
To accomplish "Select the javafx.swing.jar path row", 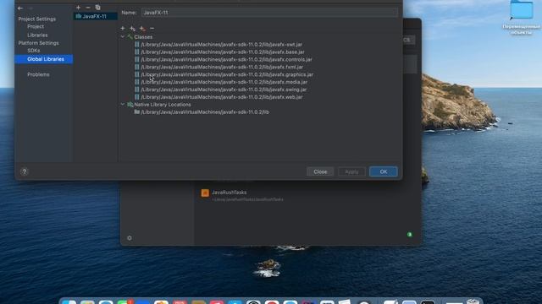I will pyautogui.click(x=224, y=90).
